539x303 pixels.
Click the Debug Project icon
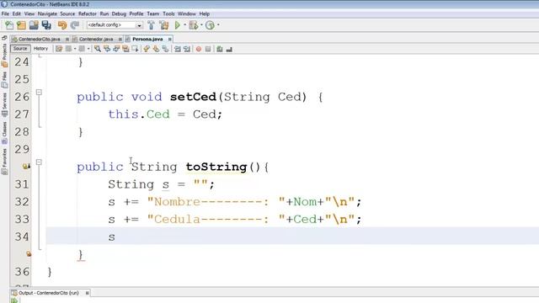(x=194, y=25)
